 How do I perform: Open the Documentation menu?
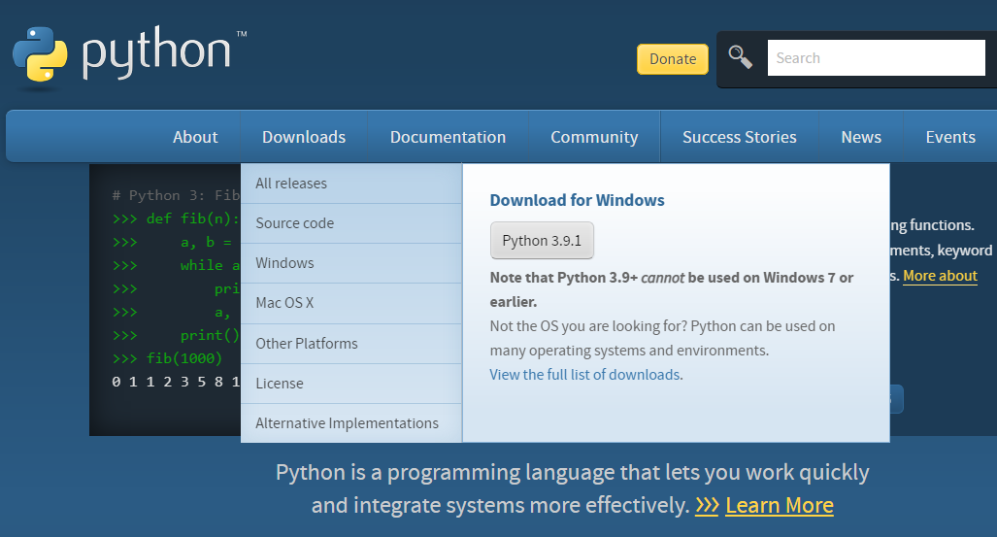[448, 137]
